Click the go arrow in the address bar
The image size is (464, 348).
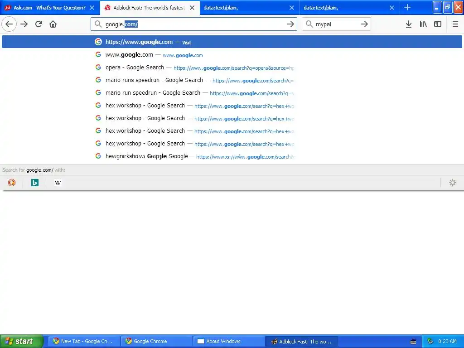coord(290,24)
